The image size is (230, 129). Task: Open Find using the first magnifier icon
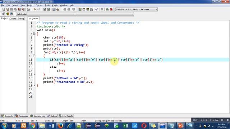(45, 9)
